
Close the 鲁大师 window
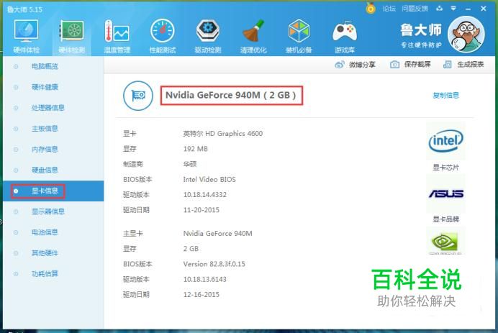[x=483, y=9]
